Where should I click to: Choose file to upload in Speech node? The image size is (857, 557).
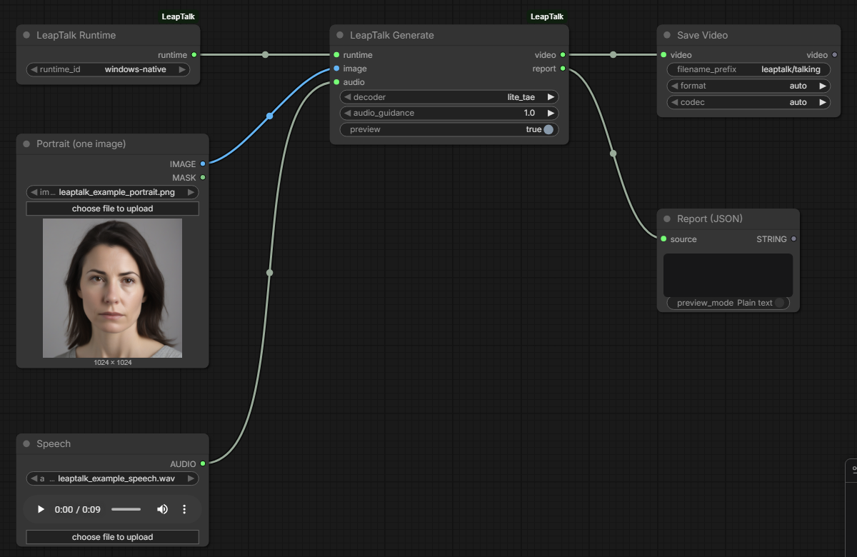(112, 537)
